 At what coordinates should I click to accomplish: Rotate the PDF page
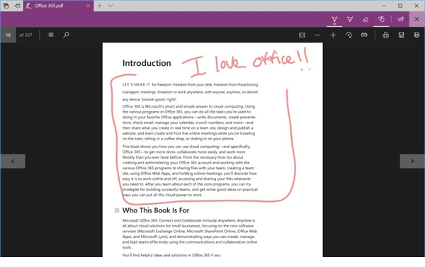(348, 35)
